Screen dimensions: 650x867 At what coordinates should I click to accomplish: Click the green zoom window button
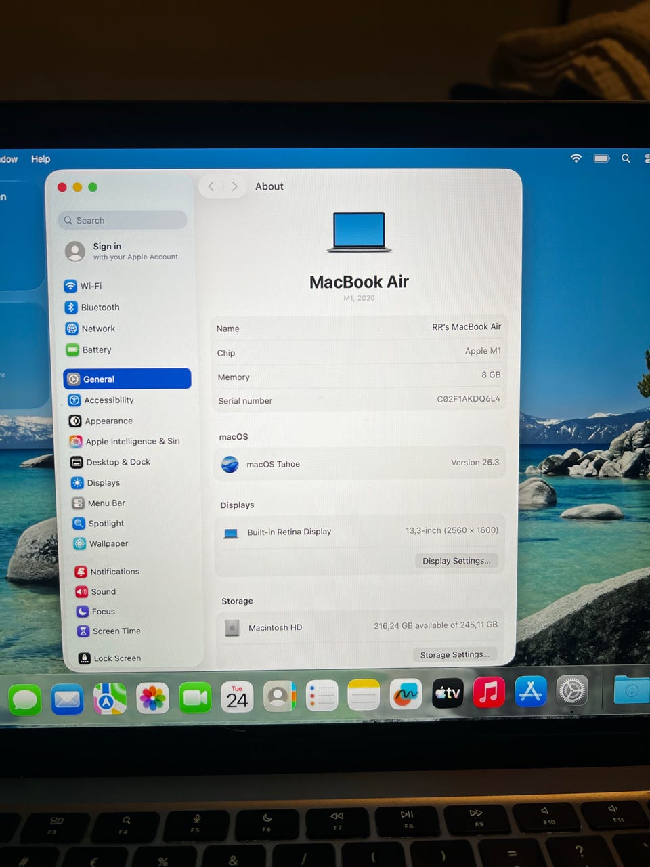[x=93, y=187]
